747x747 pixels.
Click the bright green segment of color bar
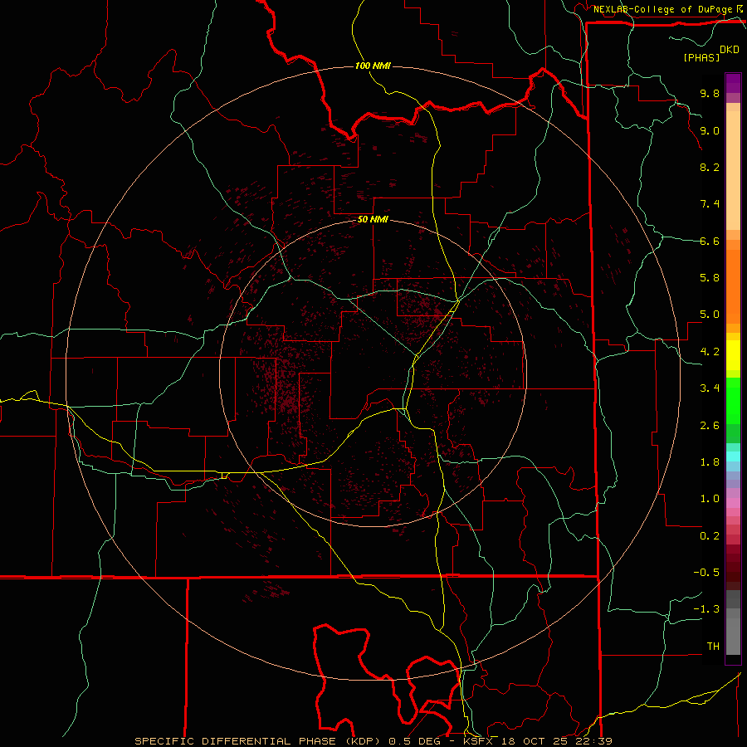point(733,400)
